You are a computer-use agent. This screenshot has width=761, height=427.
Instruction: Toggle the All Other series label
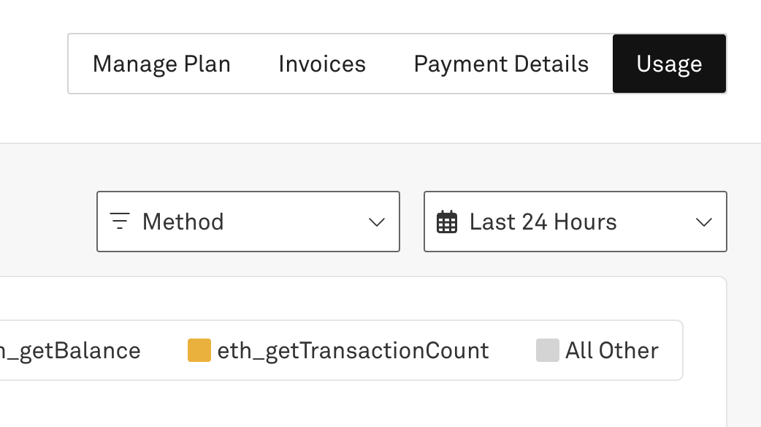[611, 351]
